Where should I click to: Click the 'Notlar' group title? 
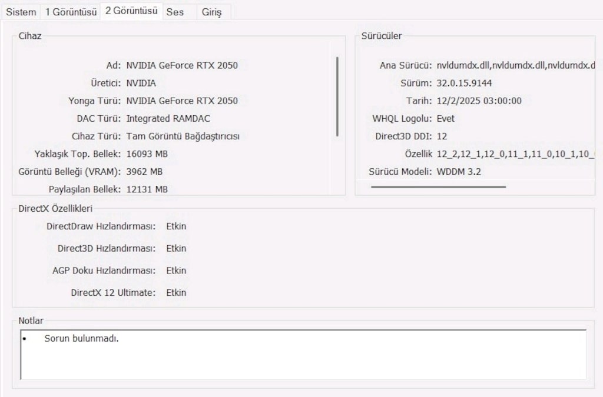point(31,321)
